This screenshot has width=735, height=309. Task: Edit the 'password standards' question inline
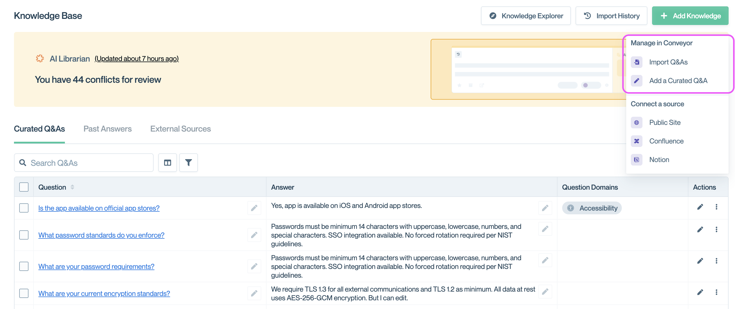pos(254,235)
